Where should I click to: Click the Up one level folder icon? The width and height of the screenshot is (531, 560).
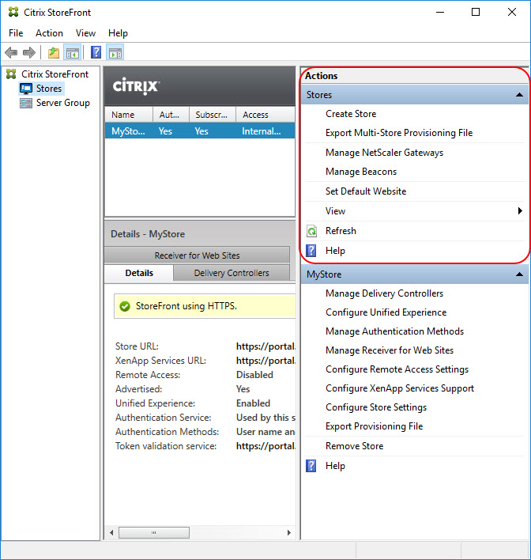click(54, 53)
